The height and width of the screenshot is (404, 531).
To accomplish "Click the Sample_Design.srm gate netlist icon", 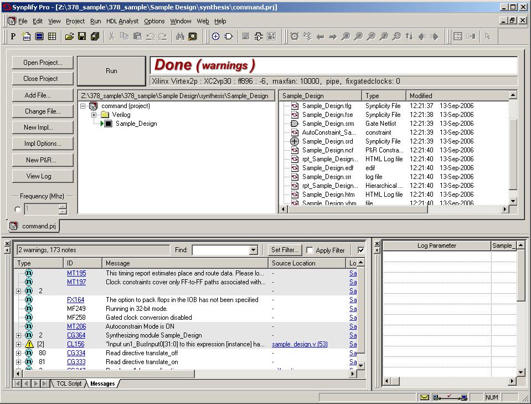I will (x=294, y=124).
